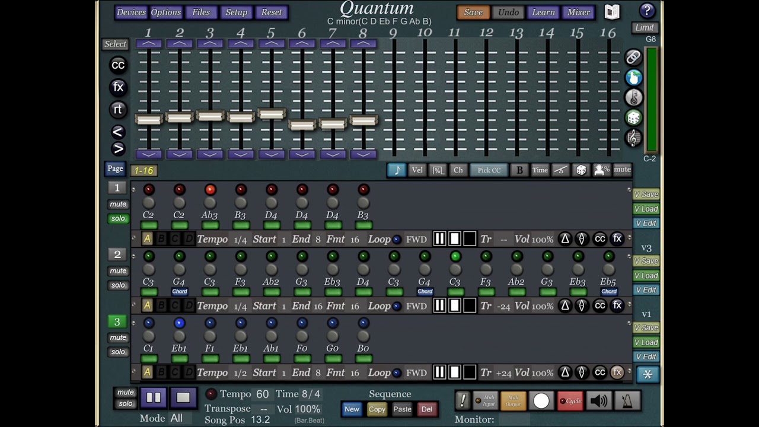Image resolution: width=759 pixels, height=427 pixels.
Task: Toggle the Cycle button
Action: [x=570, y=401]
